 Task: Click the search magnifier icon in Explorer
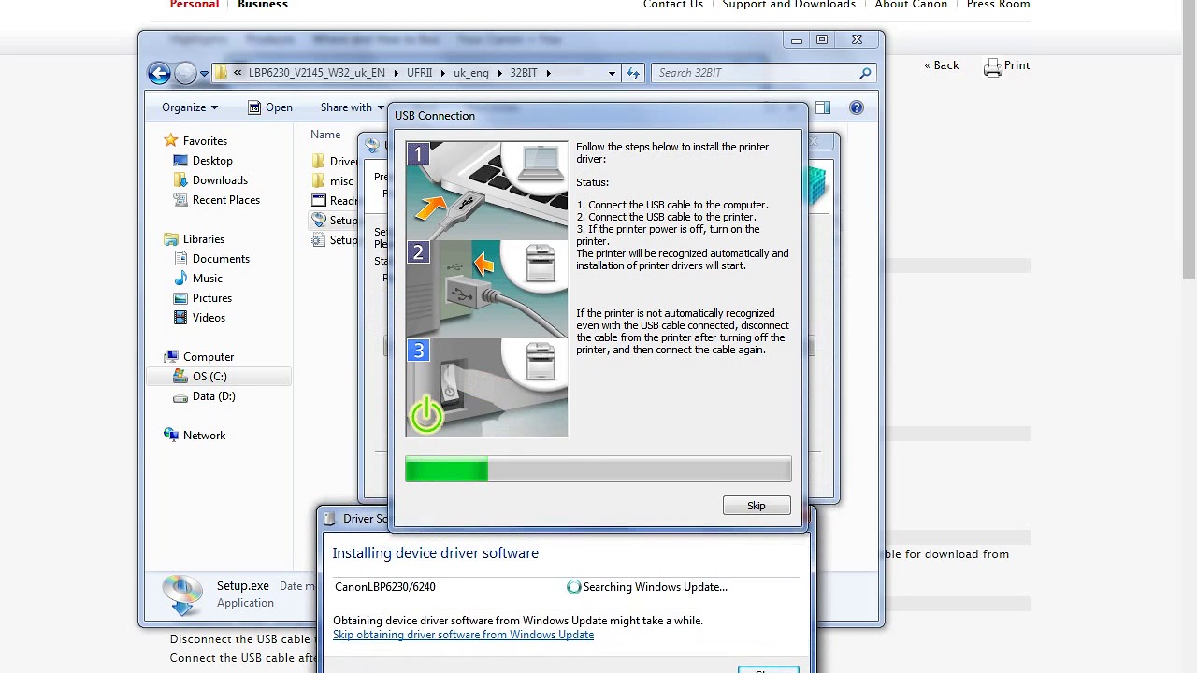[x=866, y=73]
